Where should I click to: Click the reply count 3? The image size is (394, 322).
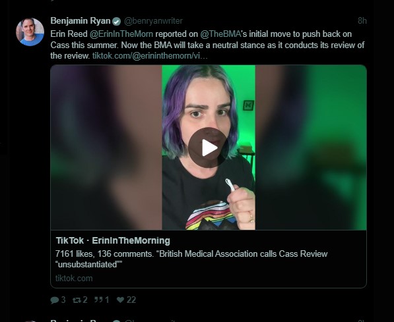(63, 300)
